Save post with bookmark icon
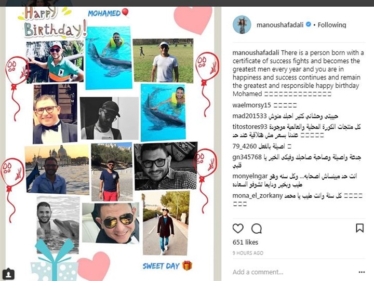Viewport: 374px width, 281px height. [x=359, y=228]
